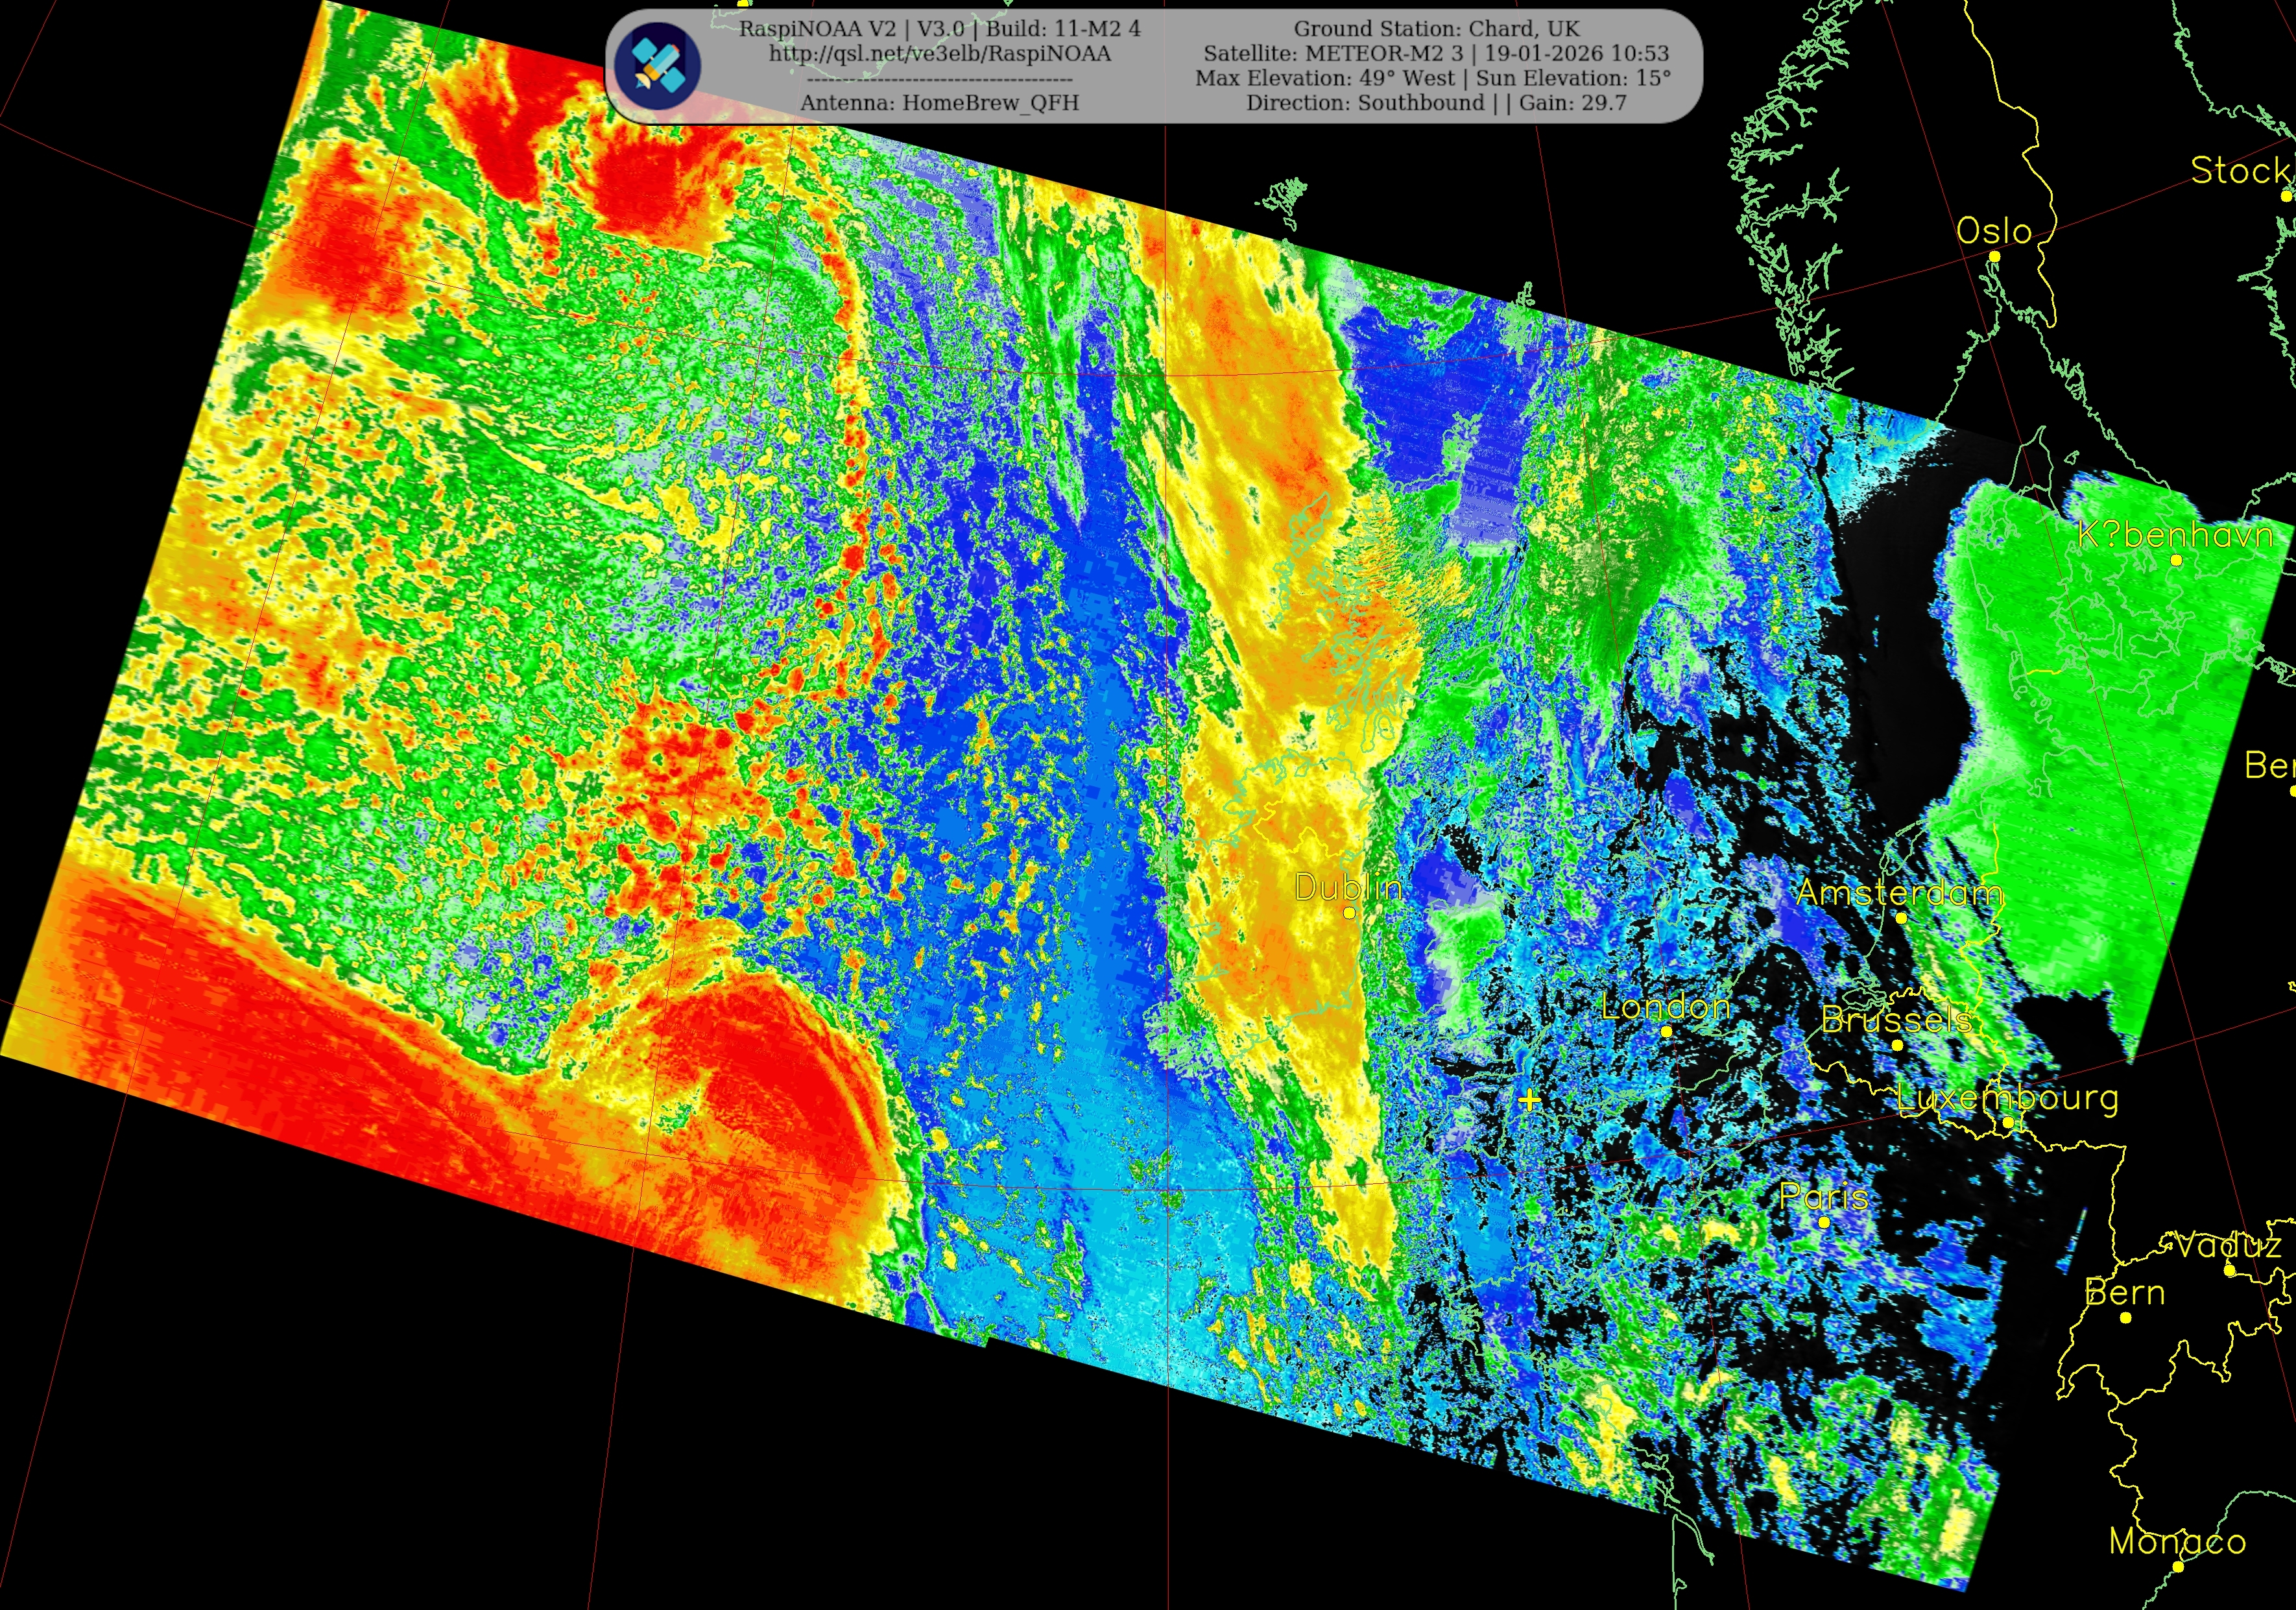Click the Satellite METEOR-M2 3 text line
Viewport: 2296px width, 1610px height.
coord(1436,54)
